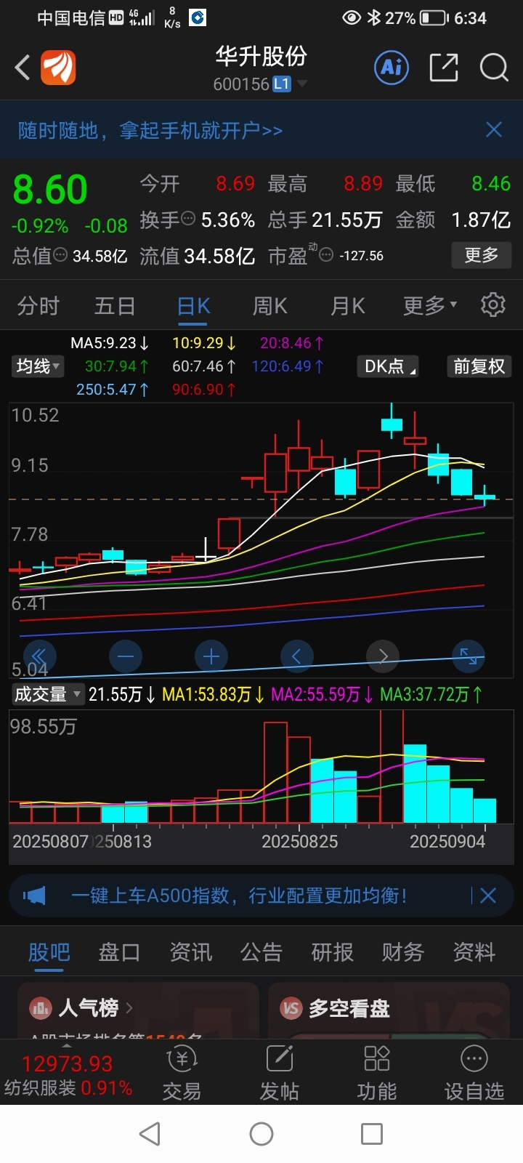
Task: Tap 更多 button for more quote data
Action: click(x=482, y=255)
